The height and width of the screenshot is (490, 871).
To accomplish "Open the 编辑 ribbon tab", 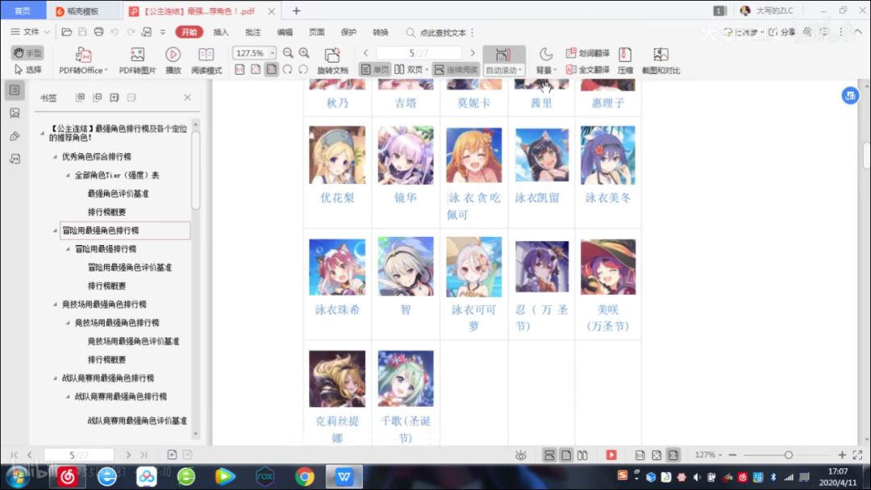I will (285, 32).
